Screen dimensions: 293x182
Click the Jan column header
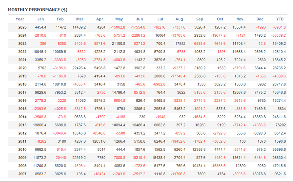tap(40, 19)
